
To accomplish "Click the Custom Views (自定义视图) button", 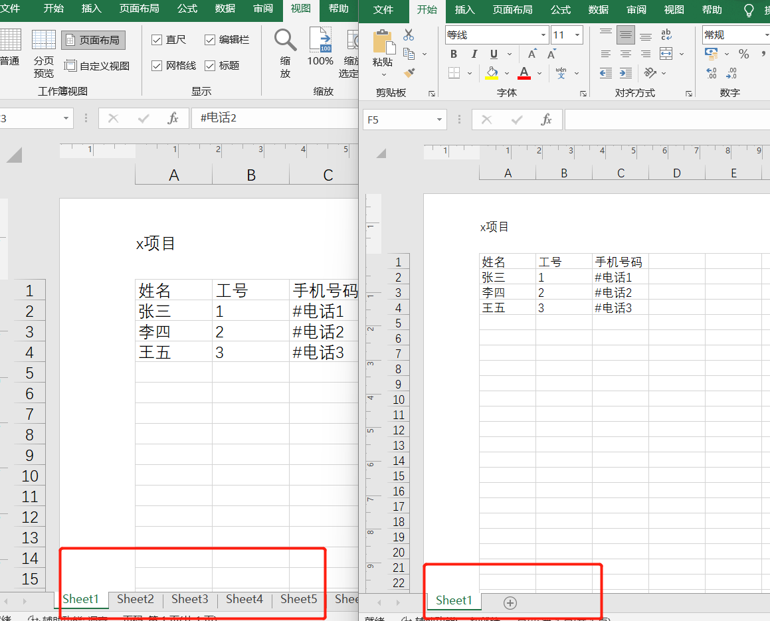I will [97, 66].
